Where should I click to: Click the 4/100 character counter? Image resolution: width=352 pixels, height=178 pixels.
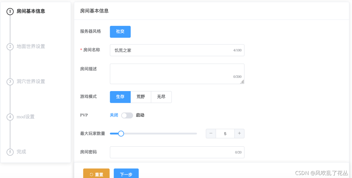tap(237, 50)
